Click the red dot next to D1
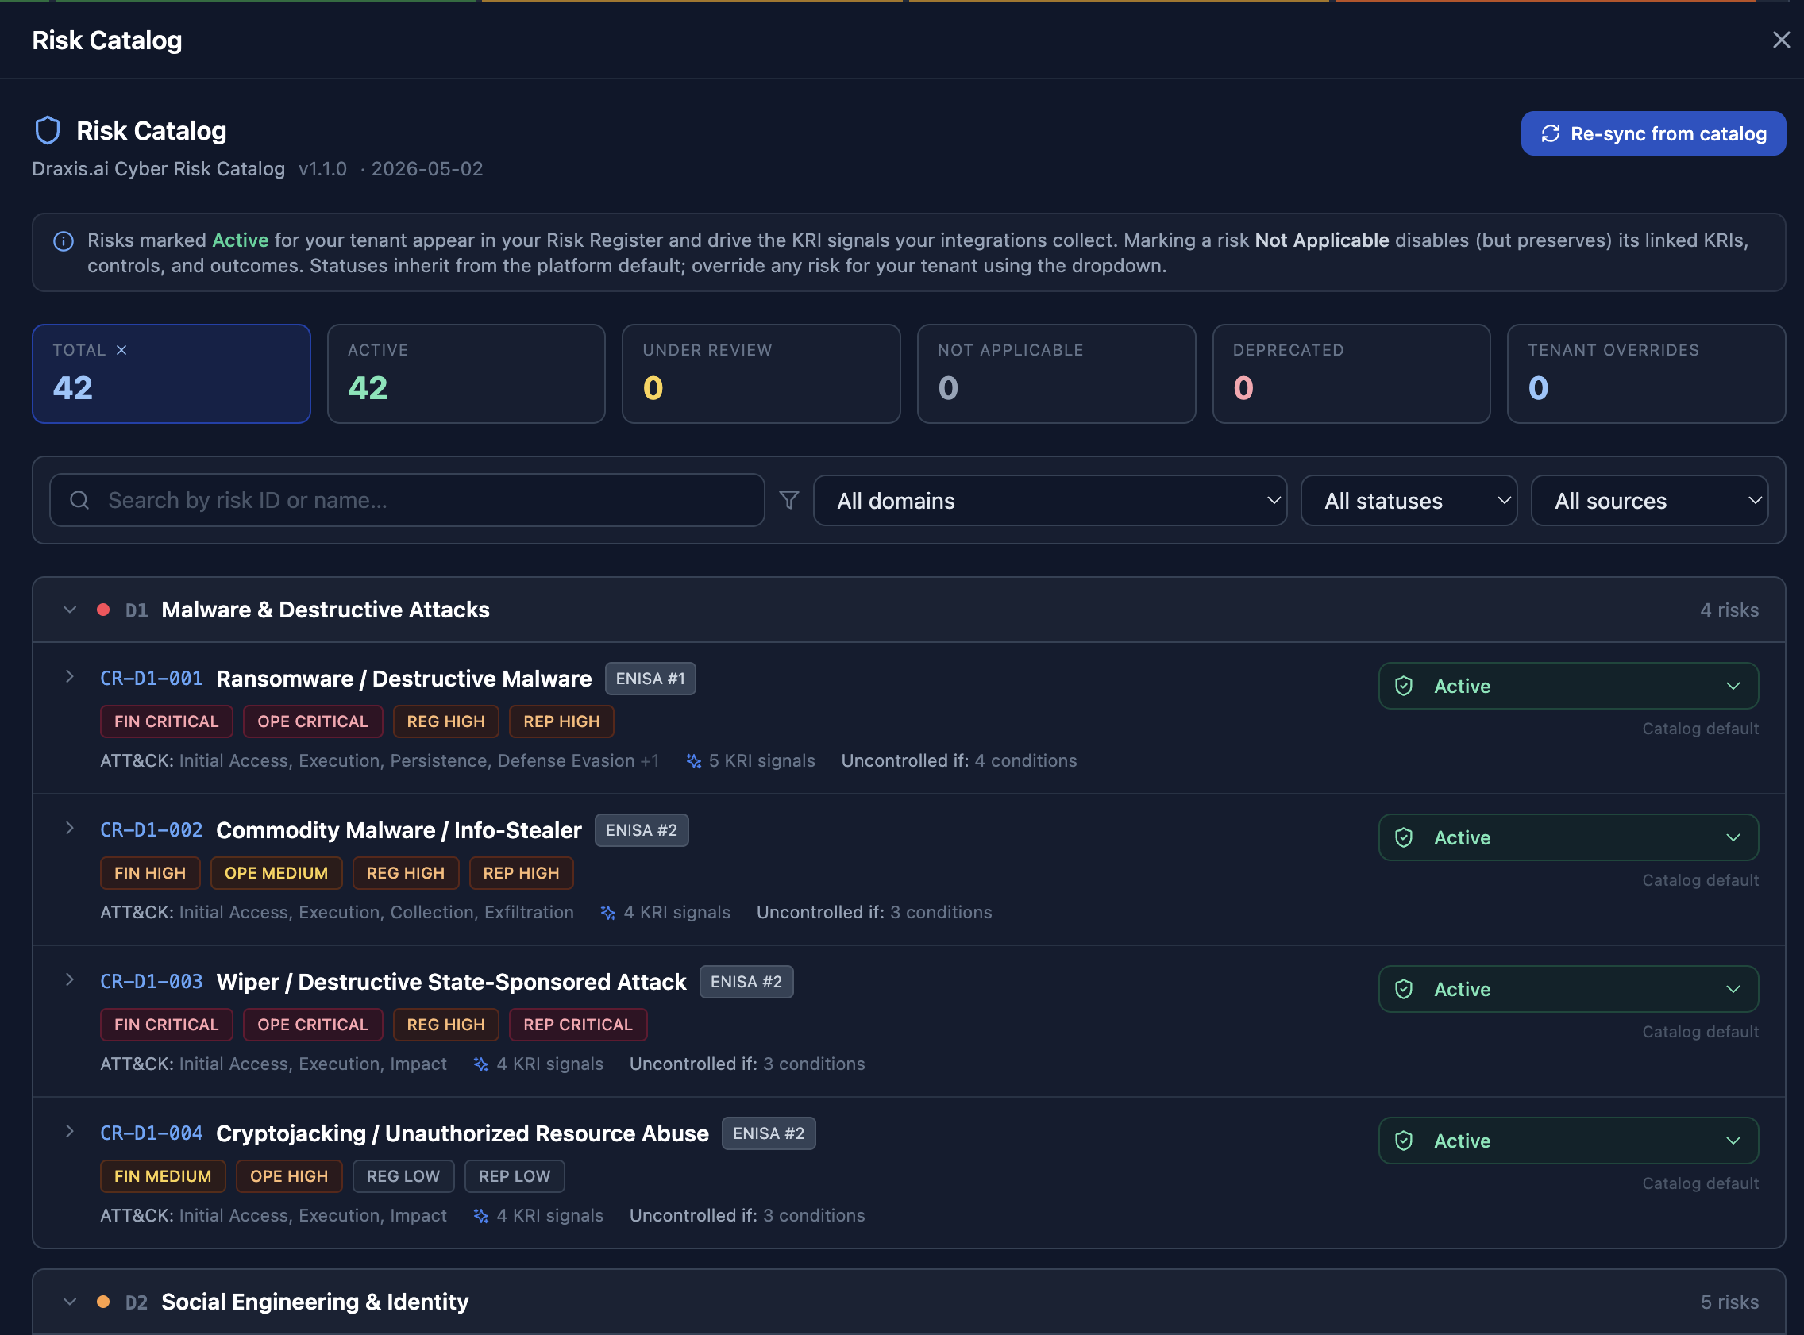This screenshot has height=1335, width=1804. click(x=103, y=610)
